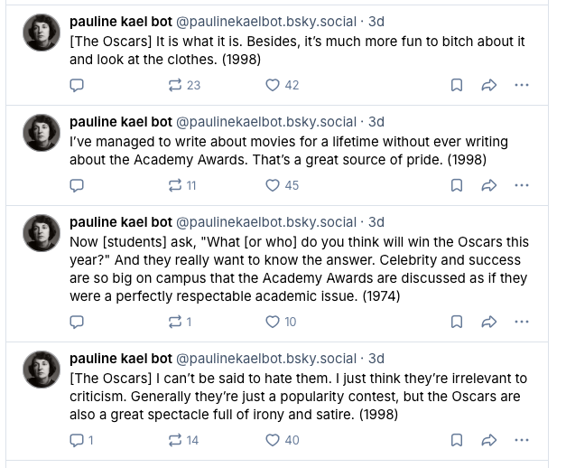The image size is (566, 468).
Task: Reply to the 'It is what it is' post
Action: pyautogui.click(x=77, y=85)
